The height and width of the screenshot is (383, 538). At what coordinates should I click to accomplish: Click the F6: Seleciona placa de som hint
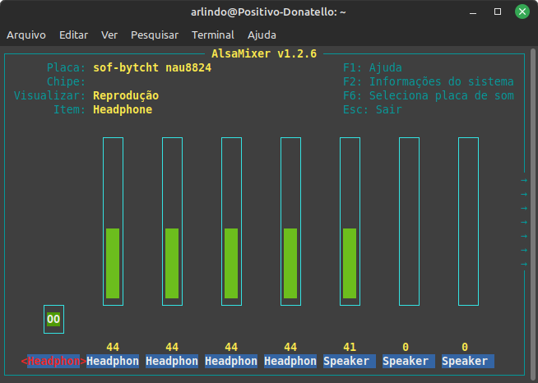coord(429,95)
